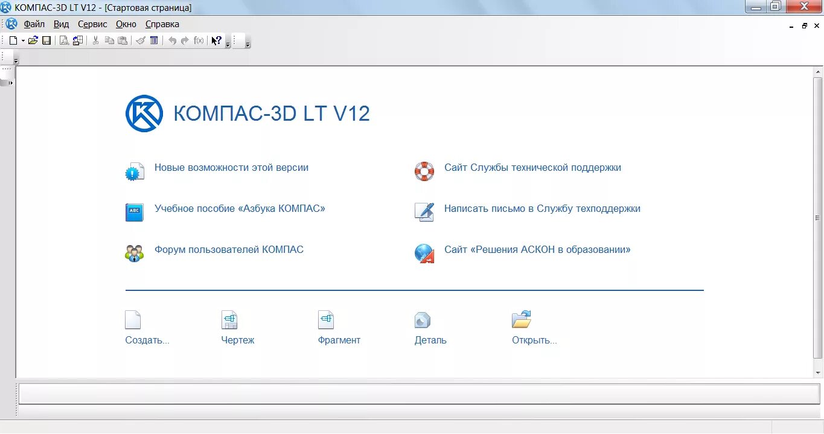Click the KOMPAS title bar app icon
The image size is (824, 434).
6,7
